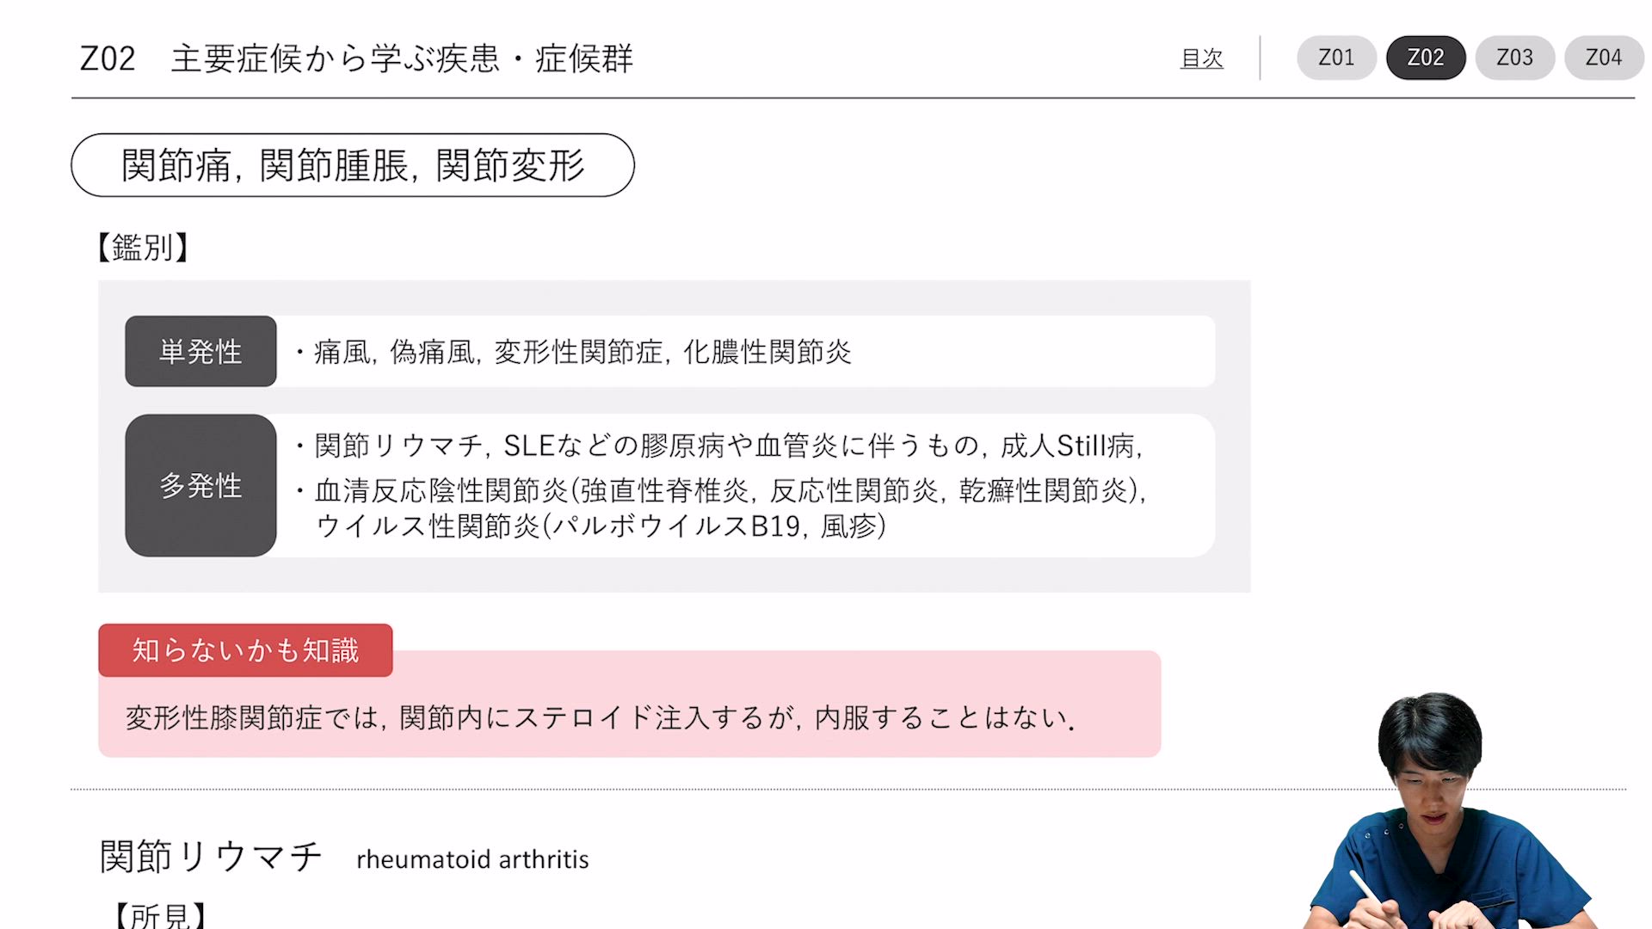Screen dimensions: 1652x929
Task: Click the rheumatoid arthritis English subtitle
Action: 472,859
